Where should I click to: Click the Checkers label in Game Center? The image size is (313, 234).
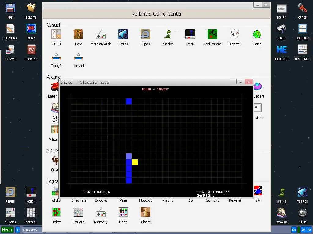79,200
